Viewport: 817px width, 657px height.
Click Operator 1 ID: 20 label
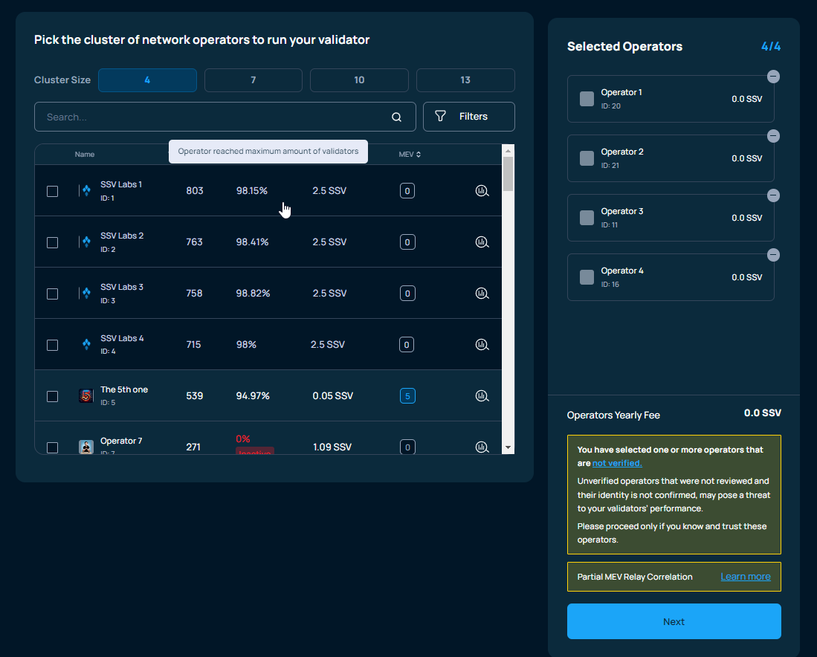(610, 106)
